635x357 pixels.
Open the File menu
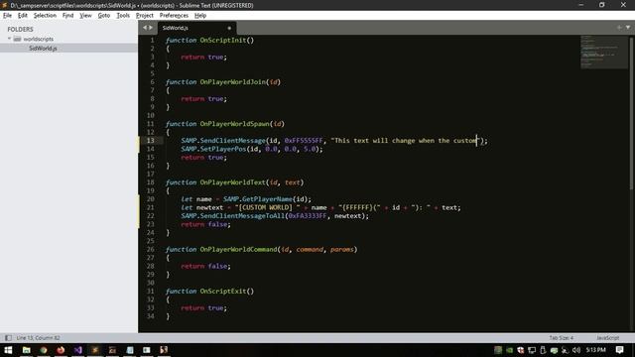7,16
